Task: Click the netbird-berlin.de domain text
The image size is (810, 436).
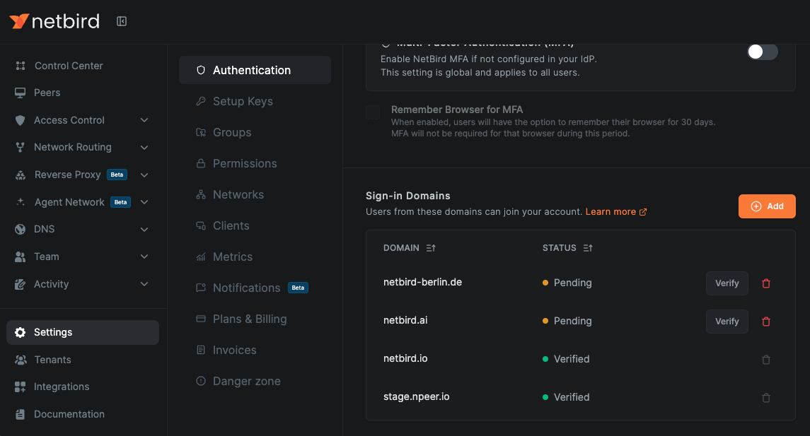Action: point(422,282)
